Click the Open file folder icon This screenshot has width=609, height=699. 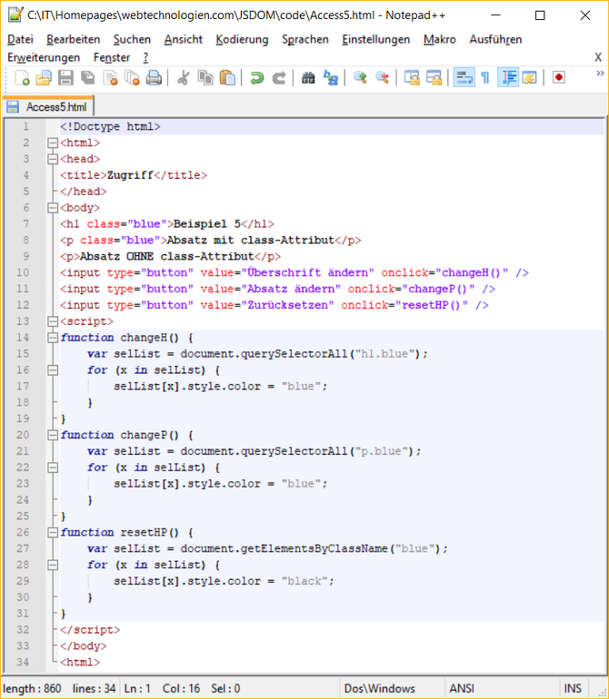(44, 78)
